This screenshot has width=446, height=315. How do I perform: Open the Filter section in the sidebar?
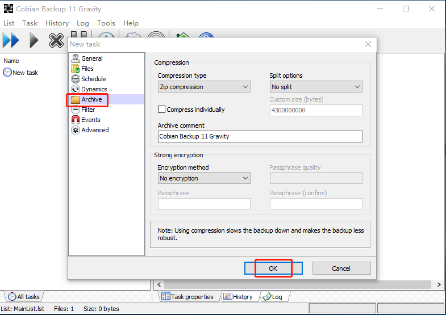[88, 110]
